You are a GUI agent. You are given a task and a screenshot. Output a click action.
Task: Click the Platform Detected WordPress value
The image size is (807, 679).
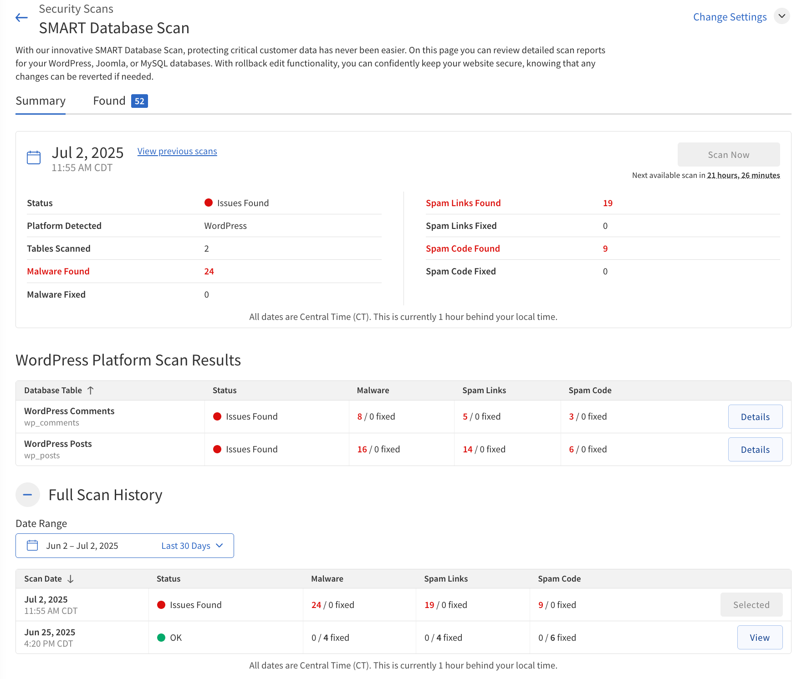tap(225, 226)
